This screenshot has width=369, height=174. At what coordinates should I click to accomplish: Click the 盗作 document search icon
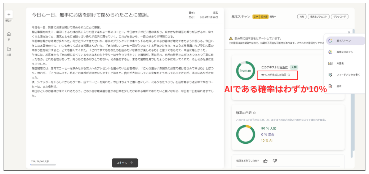pos(330,86)
